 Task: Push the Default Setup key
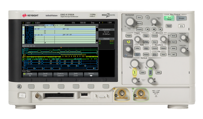pos(169,26)
